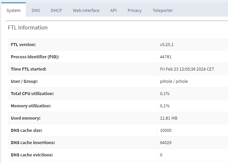Click the Memory utilization label
Viewport: 228px width, 163px height.
(x=31, y=106)
